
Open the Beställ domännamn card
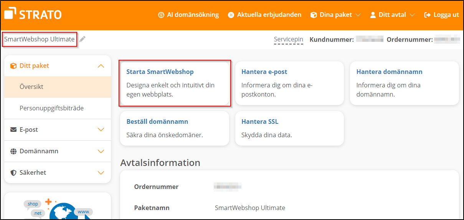click(x=175, y=128)
